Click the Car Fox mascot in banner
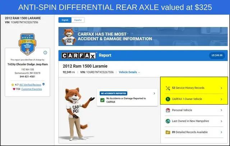230x146 pixels. [x=69, y=37]
